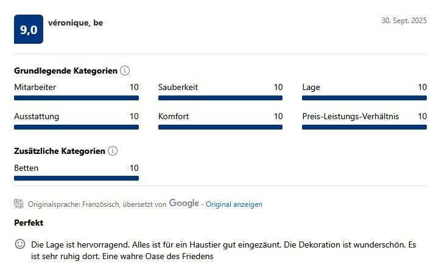Click the Komfort rating bar

pyautogui.click(x=220, y=127)
